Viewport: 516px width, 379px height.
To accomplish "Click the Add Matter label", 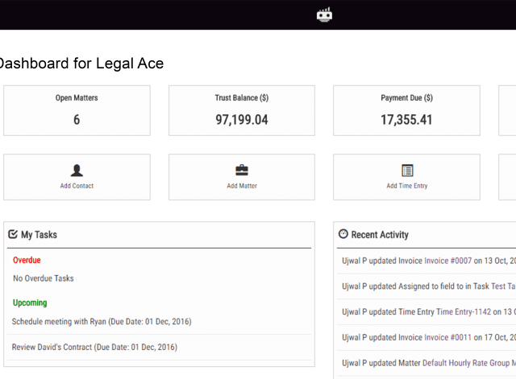I will coord(242,186).
